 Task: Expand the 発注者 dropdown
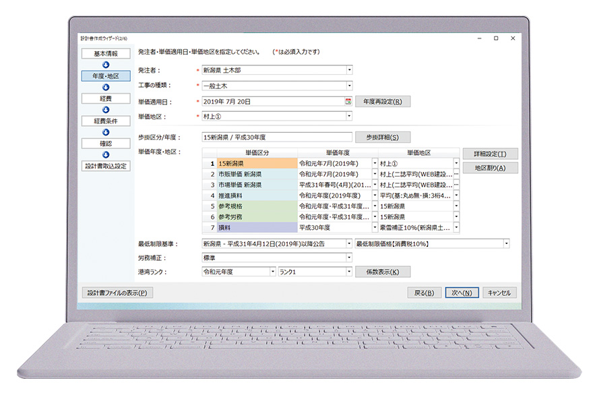tap(349, 70)
